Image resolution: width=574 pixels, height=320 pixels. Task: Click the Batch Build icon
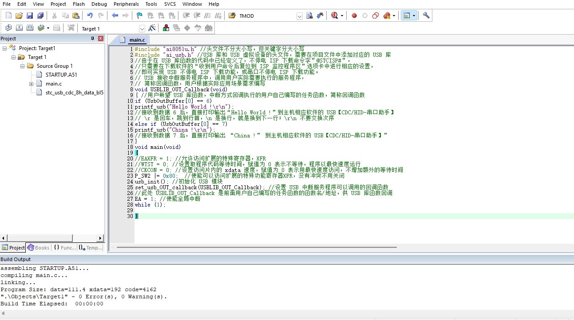41,28
